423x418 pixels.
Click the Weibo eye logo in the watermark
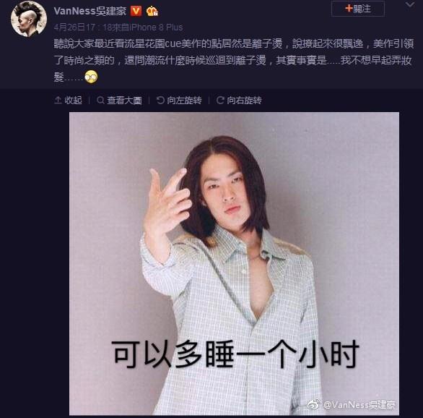tap(313, 404)
